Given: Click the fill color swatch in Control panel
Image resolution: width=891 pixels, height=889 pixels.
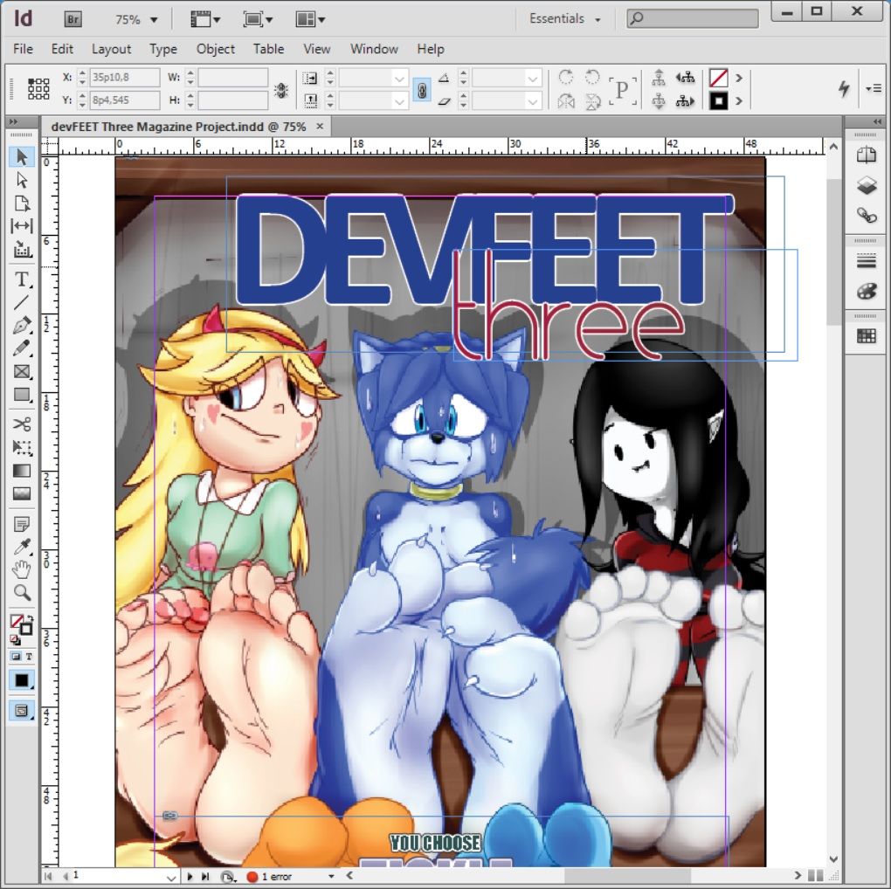Looking at the screenshot, I should click(719, 78).
